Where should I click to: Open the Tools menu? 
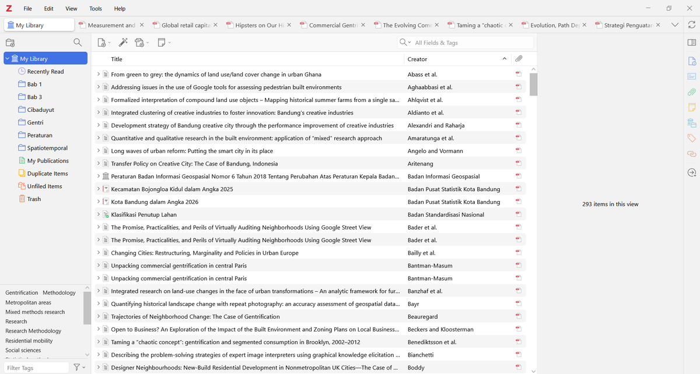(96, 9)
